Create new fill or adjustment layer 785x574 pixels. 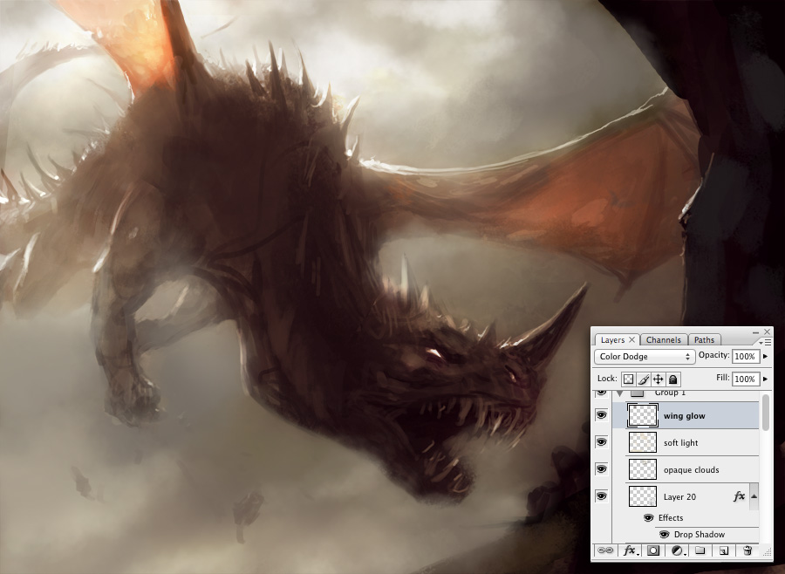(678, 550)
